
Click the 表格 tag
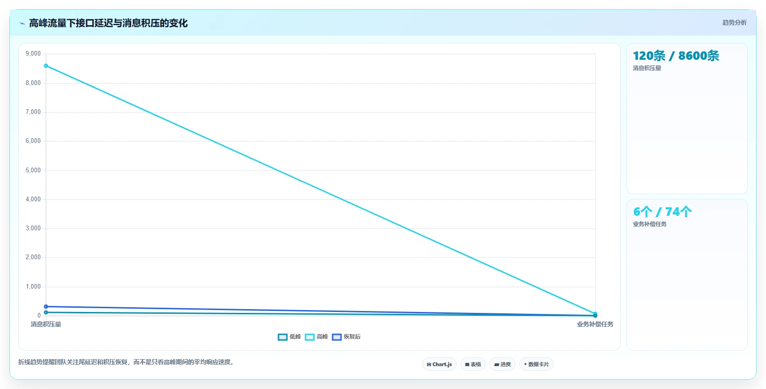pyautogui.click(x=473, y=364)
